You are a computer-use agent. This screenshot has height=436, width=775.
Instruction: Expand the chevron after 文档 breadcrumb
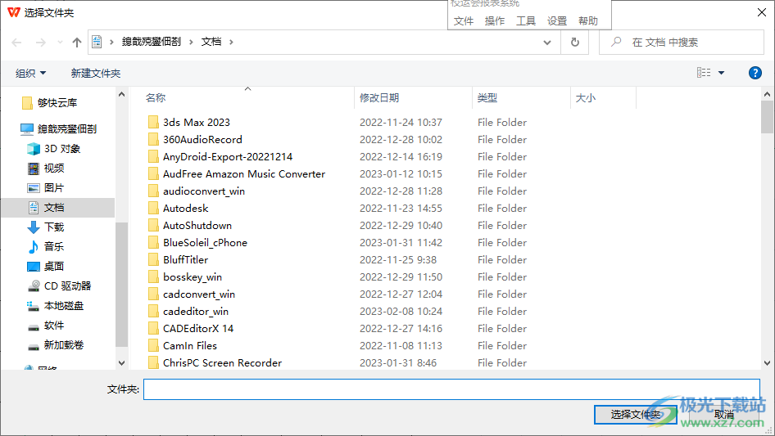(231, 42)
